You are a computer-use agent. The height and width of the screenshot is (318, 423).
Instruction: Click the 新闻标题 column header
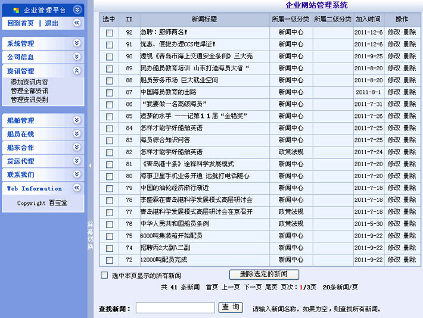pyautogui.click(x=204, y=19)
